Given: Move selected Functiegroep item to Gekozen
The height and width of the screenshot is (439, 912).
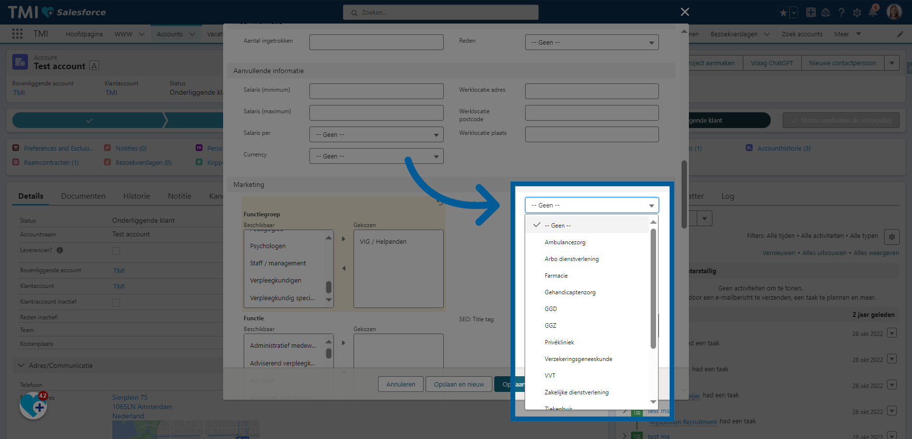Looking at the screenshot, I should tap(343, 239).
